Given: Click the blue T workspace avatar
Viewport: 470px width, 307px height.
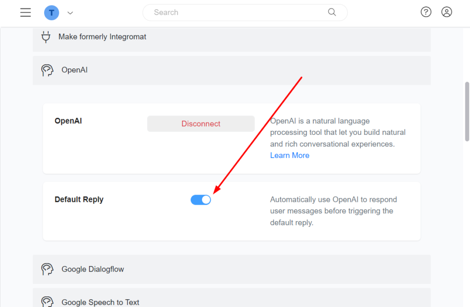Looking at the screenshot, I should 51,12.
